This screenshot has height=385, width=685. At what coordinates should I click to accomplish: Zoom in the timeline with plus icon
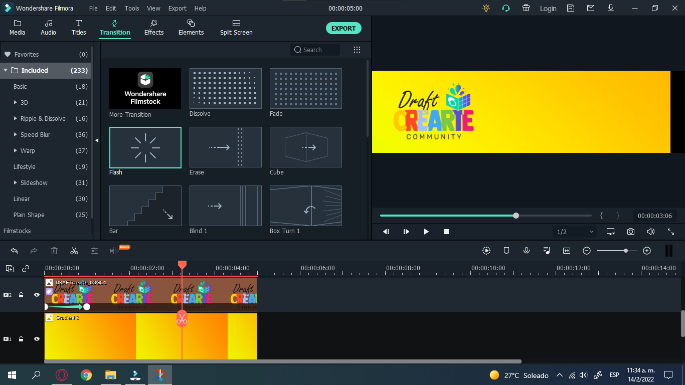tap(647, 251)
